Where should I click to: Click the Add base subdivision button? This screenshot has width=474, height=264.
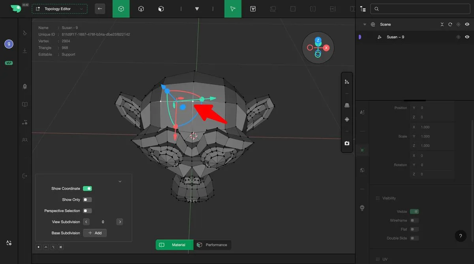[95, 233]
